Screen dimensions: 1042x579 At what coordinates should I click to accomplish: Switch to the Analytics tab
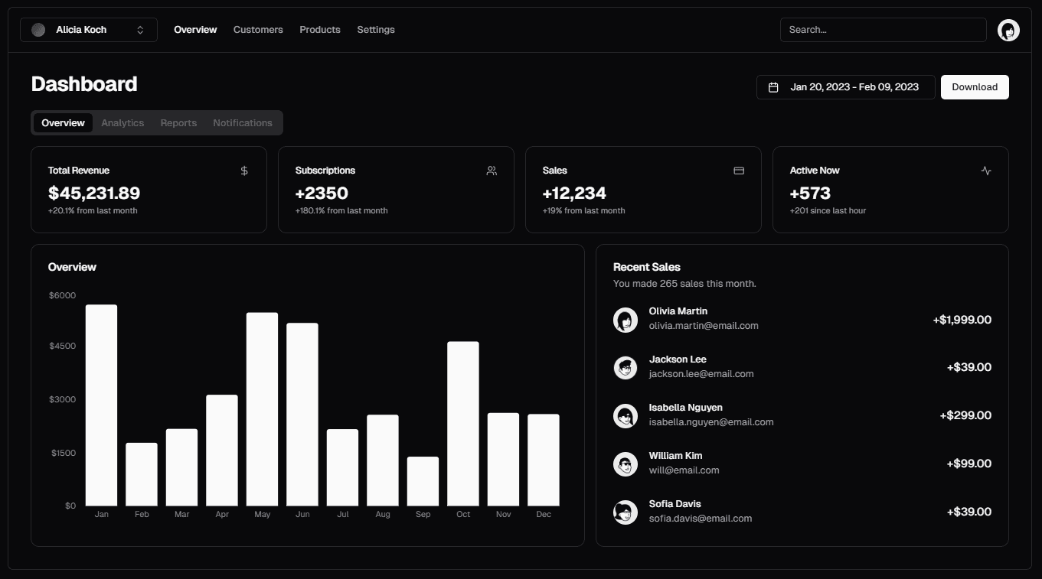(122, 123)
